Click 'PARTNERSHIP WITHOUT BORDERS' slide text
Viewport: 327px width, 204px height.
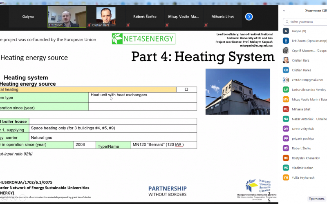point(168,191)
